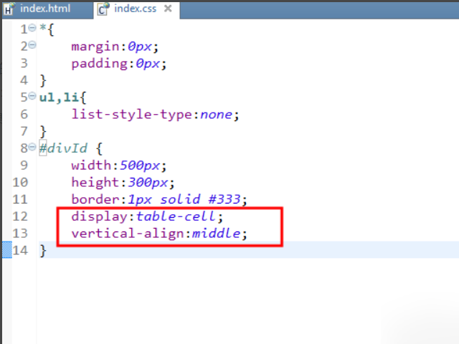Screen dimensions: 459x344
Task: Click the closing brace on line 14
Action: [x=43, y=251]
